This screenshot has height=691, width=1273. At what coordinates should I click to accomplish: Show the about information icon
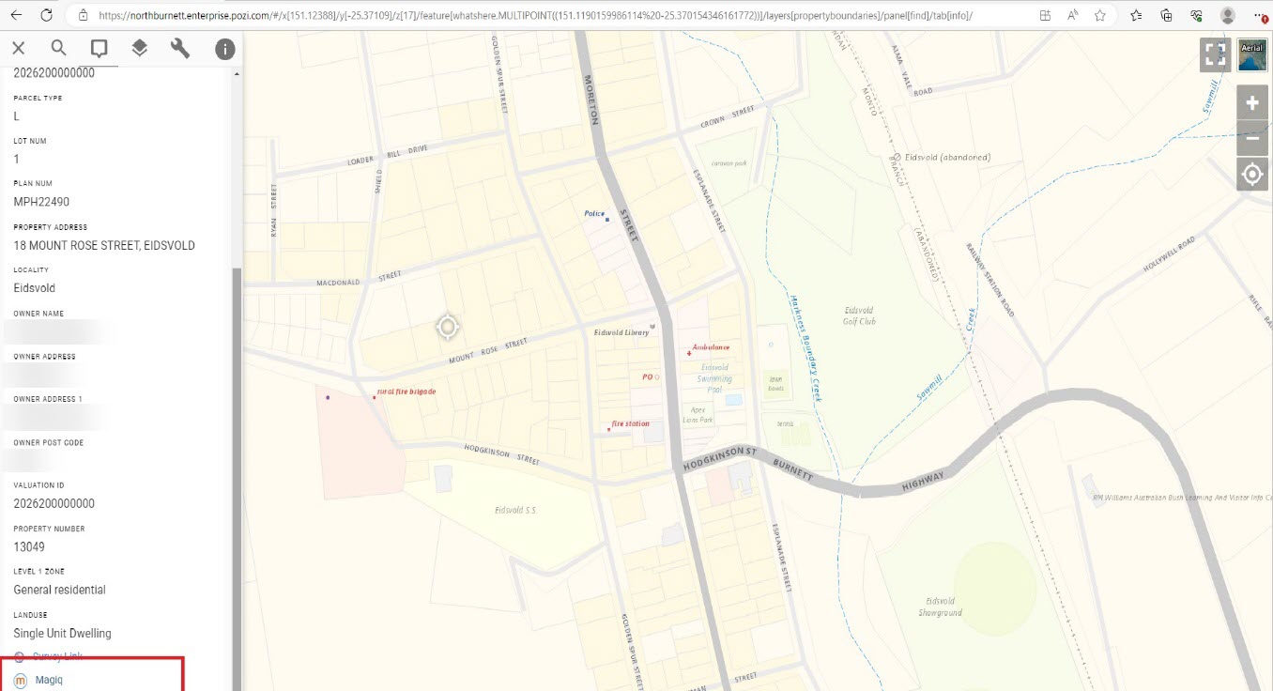[224, 49]
